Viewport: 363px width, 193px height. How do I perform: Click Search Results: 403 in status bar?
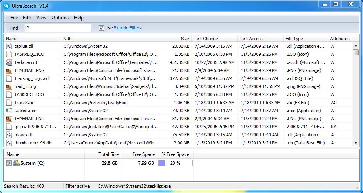click(24, 186)
